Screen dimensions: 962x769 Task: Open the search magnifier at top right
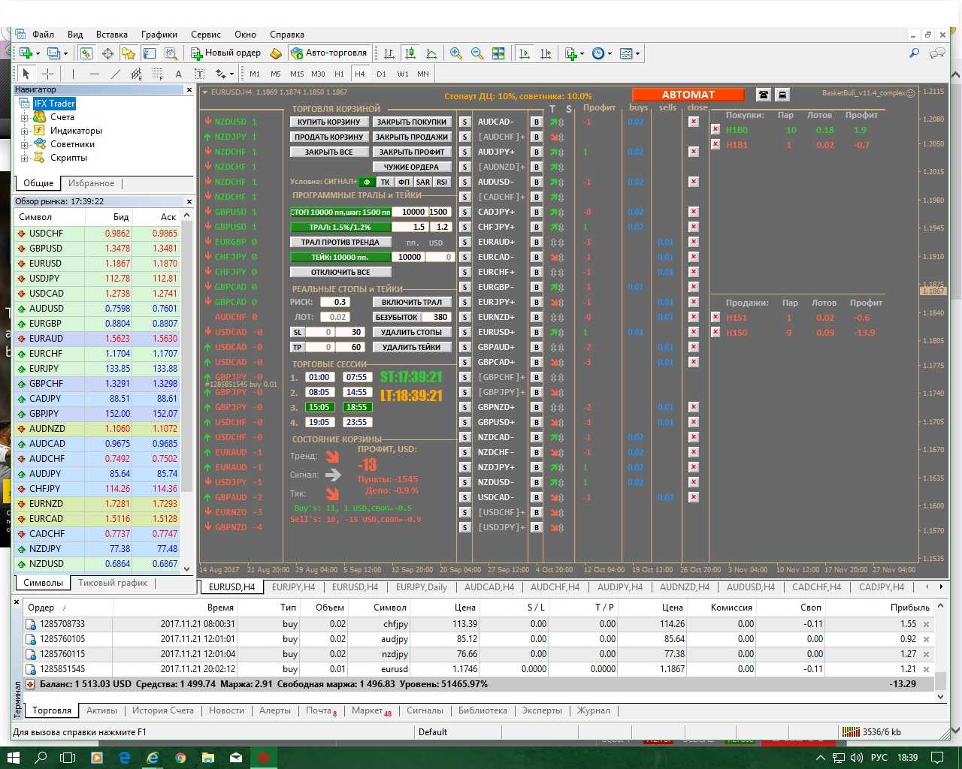tap(915, 53)
